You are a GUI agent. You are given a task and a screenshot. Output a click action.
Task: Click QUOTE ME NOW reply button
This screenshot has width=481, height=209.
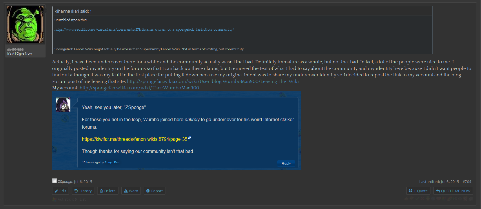coord(453,191)
